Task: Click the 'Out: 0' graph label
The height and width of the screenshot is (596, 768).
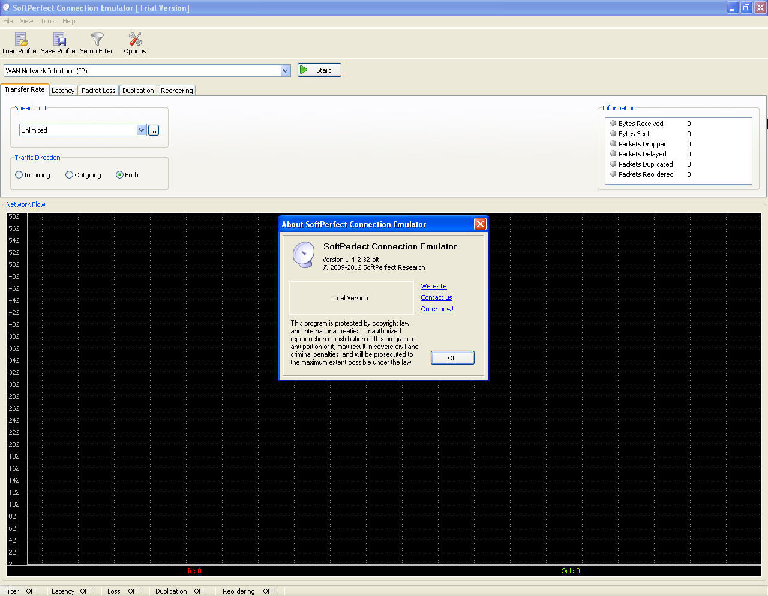Action: (x=571, y=571)
